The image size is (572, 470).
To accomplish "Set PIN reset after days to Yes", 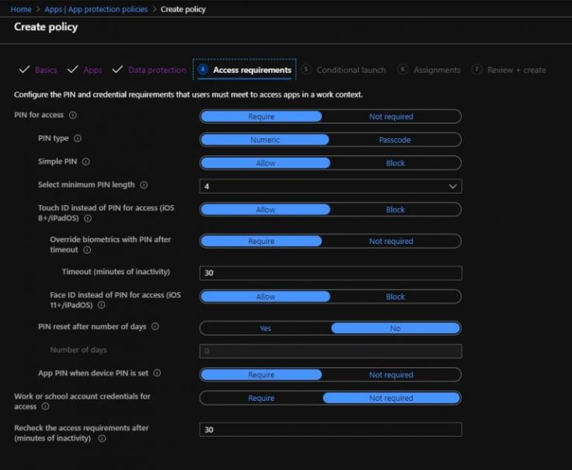I will coord(265,328).
